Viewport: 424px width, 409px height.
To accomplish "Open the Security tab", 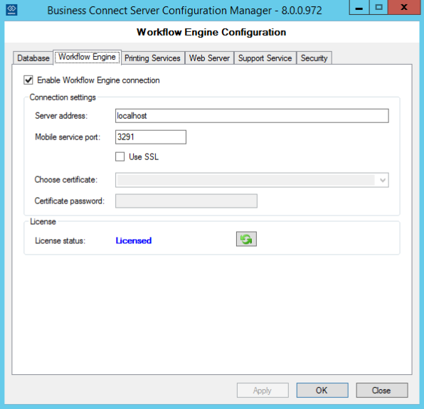I will click(314, 58).
